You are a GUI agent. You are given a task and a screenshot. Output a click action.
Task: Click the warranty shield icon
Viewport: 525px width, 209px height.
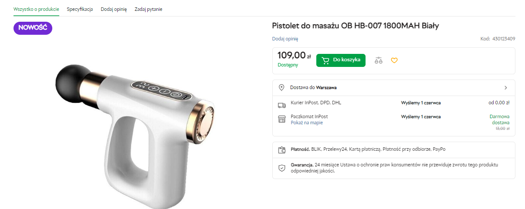[x=281, y=168]
